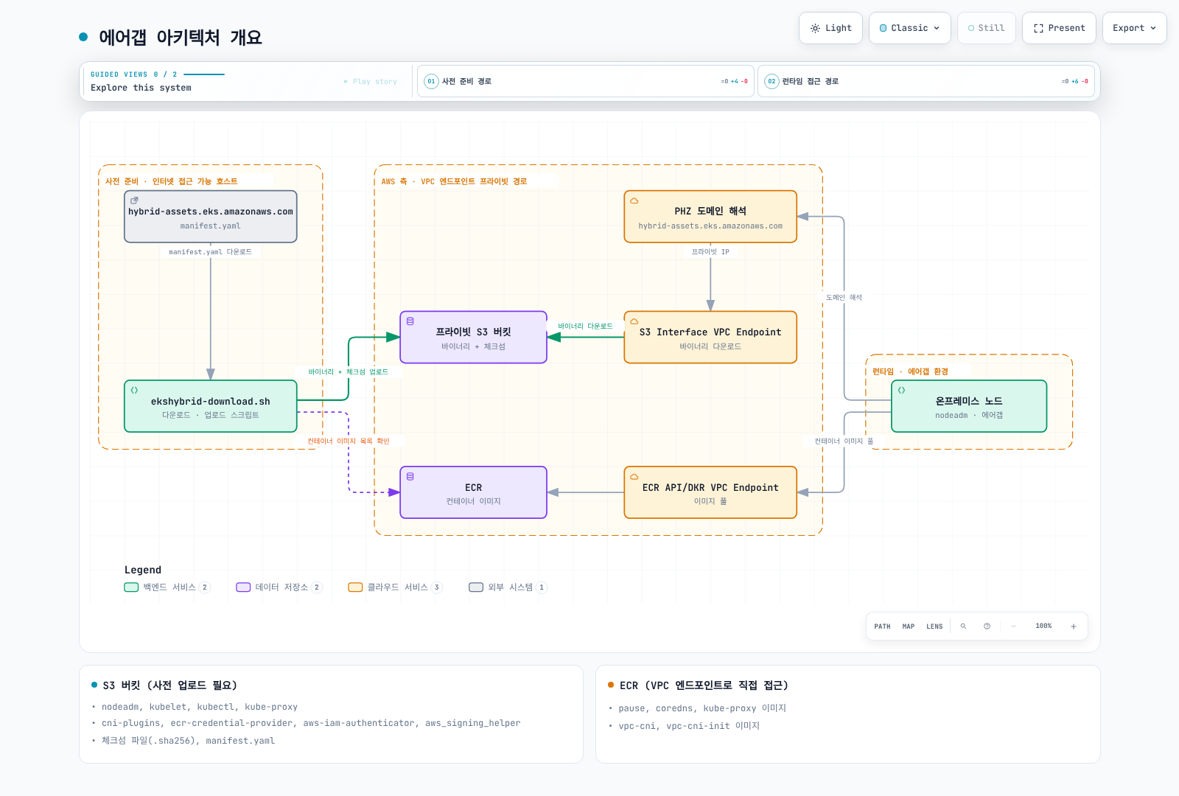Viewport: 1179px width, 796px height.
Task: Select the 프라이빗 S3 버킷 node
Action: 473,337
